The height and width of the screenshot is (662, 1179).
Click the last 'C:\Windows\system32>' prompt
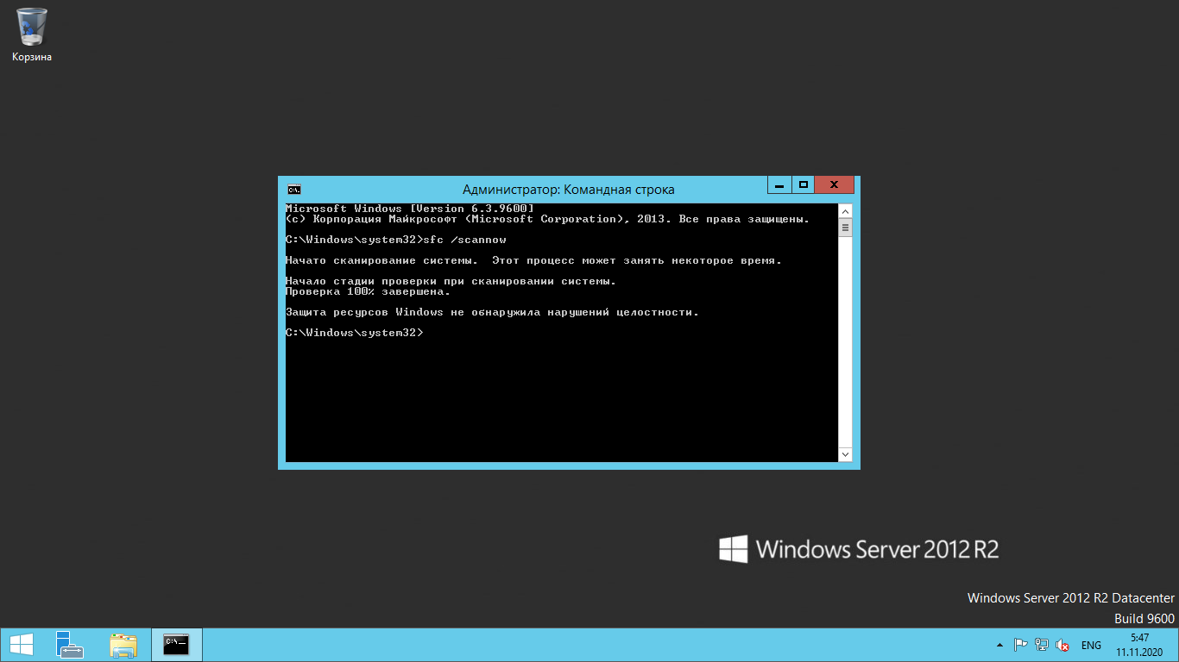355,333
